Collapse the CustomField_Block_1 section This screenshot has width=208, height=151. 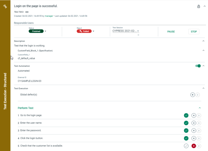[203, 50]
